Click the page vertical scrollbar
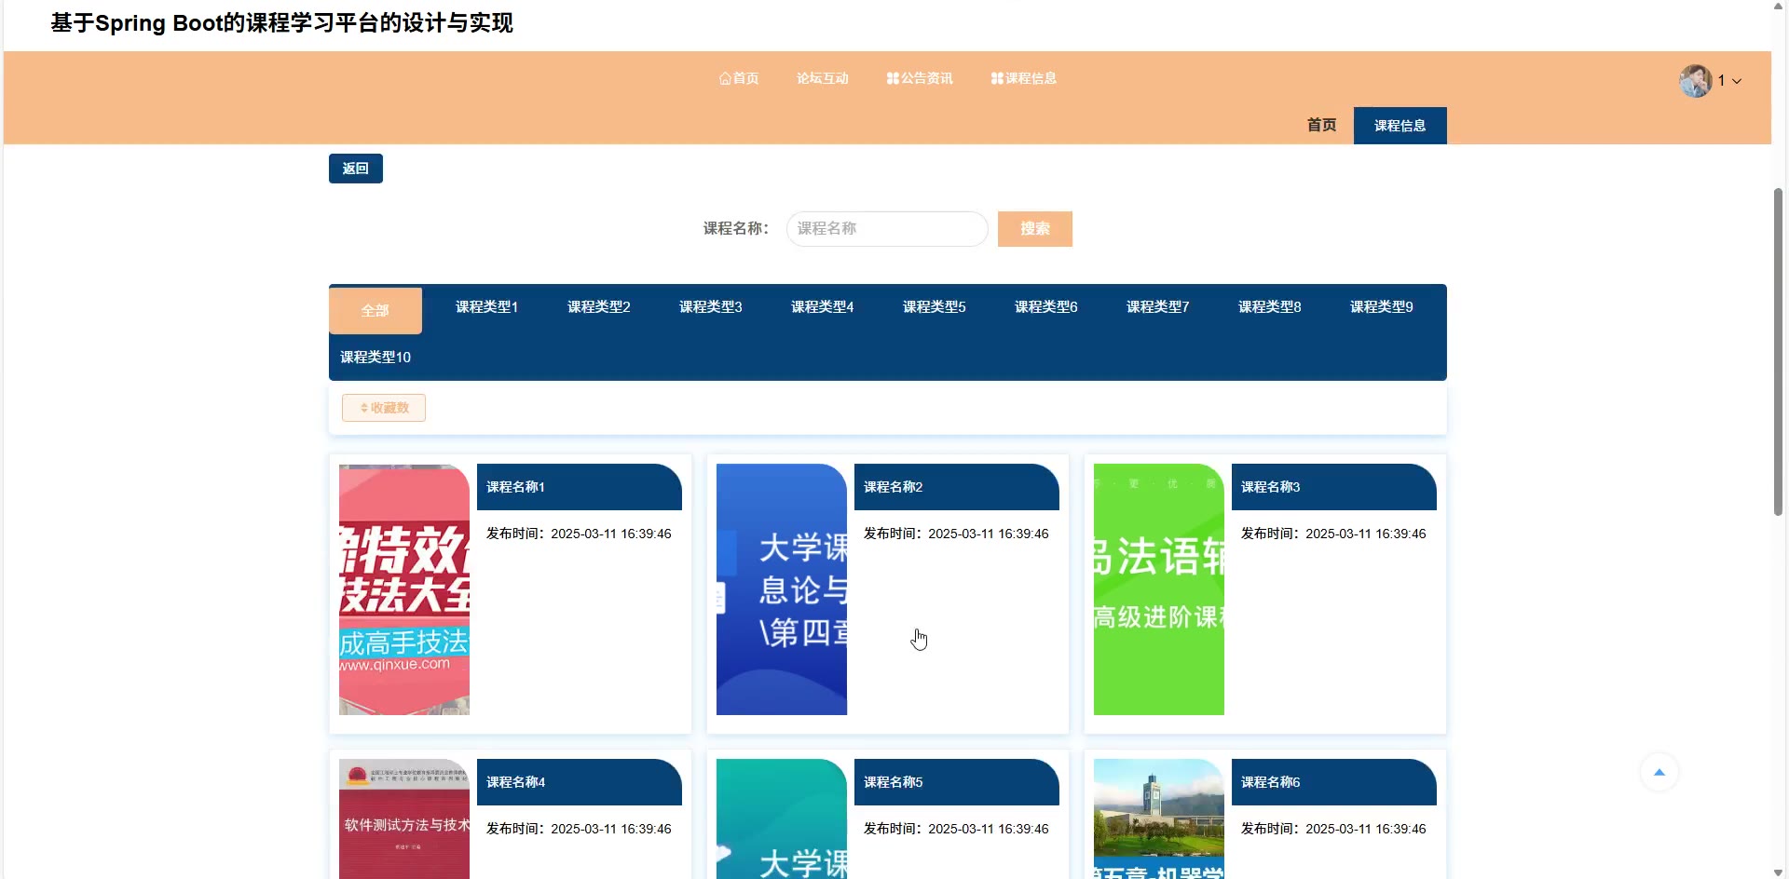Screen dimensions: 1789x879 click(1778, 352)
